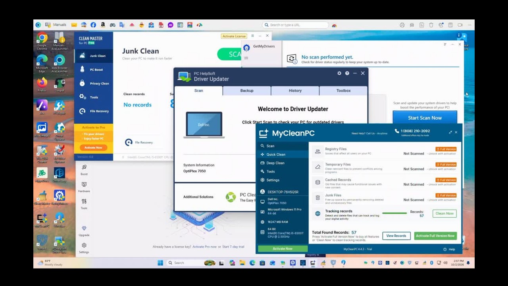
Task: Open the History tab
Action: [x=295, y=91]
